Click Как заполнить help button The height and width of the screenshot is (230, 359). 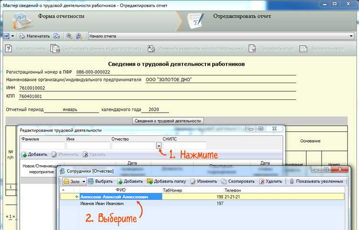click(x=25, y=48)
